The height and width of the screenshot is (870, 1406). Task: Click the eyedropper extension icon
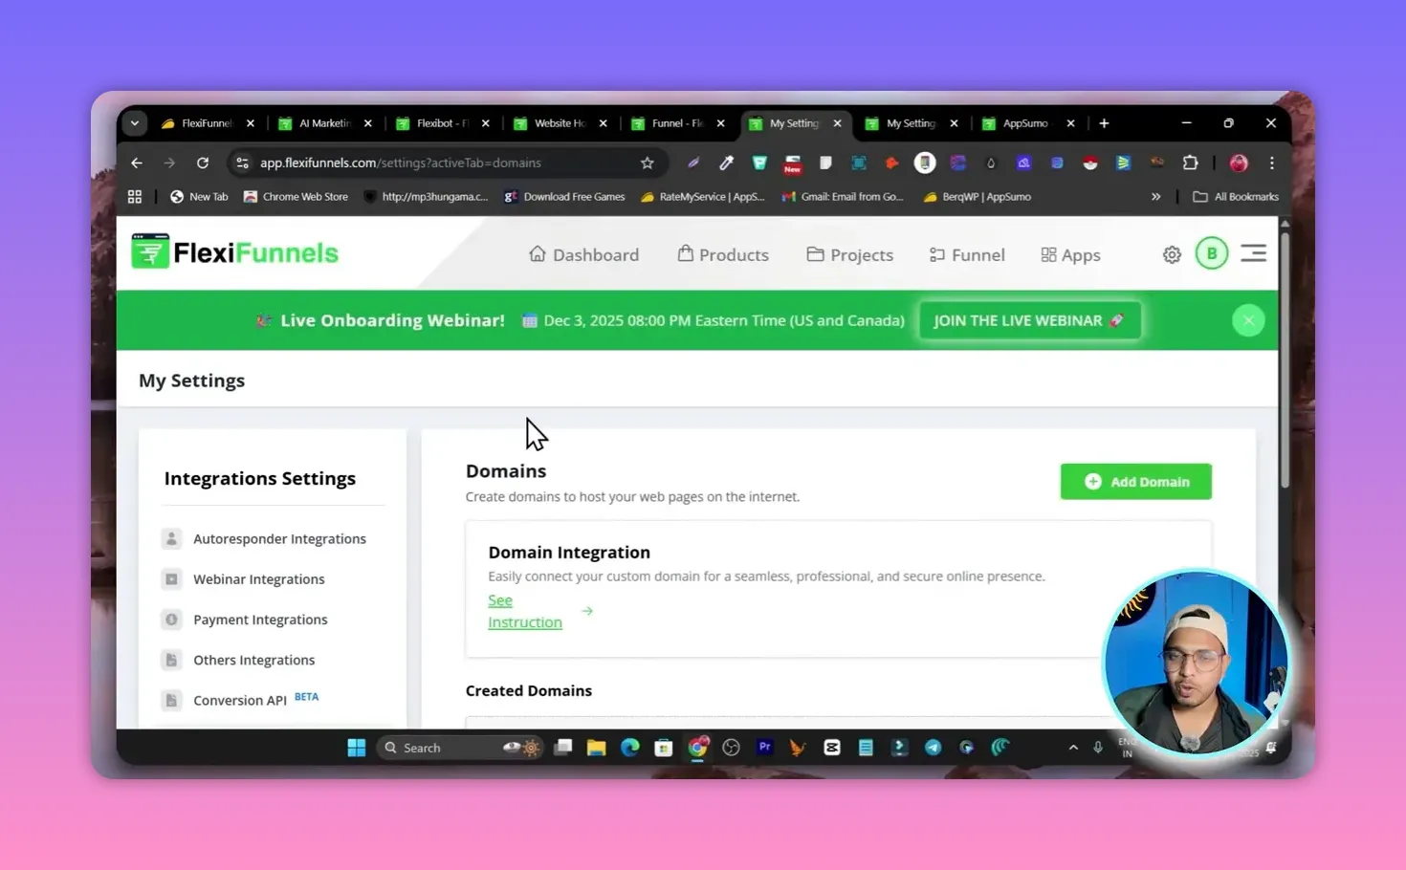pyautogui.click(x=727, y=163)
